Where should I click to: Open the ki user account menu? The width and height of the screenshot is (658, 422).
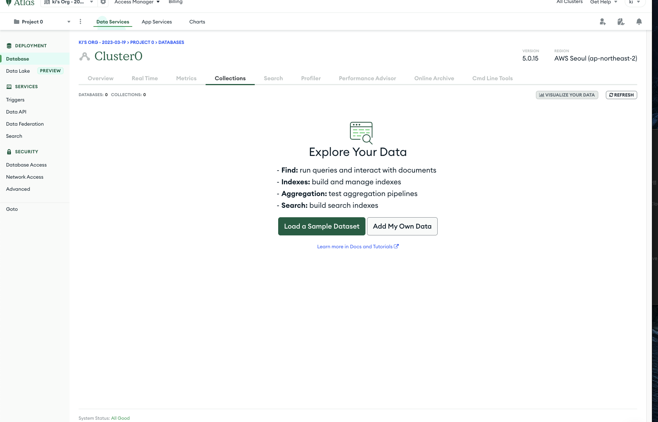(x=635, y=2)
